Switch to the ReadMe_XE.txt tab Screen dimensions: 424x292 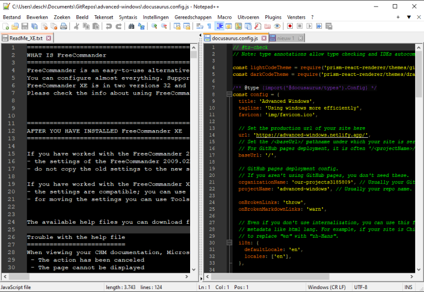pyautogui.click(x=26, y=38)
